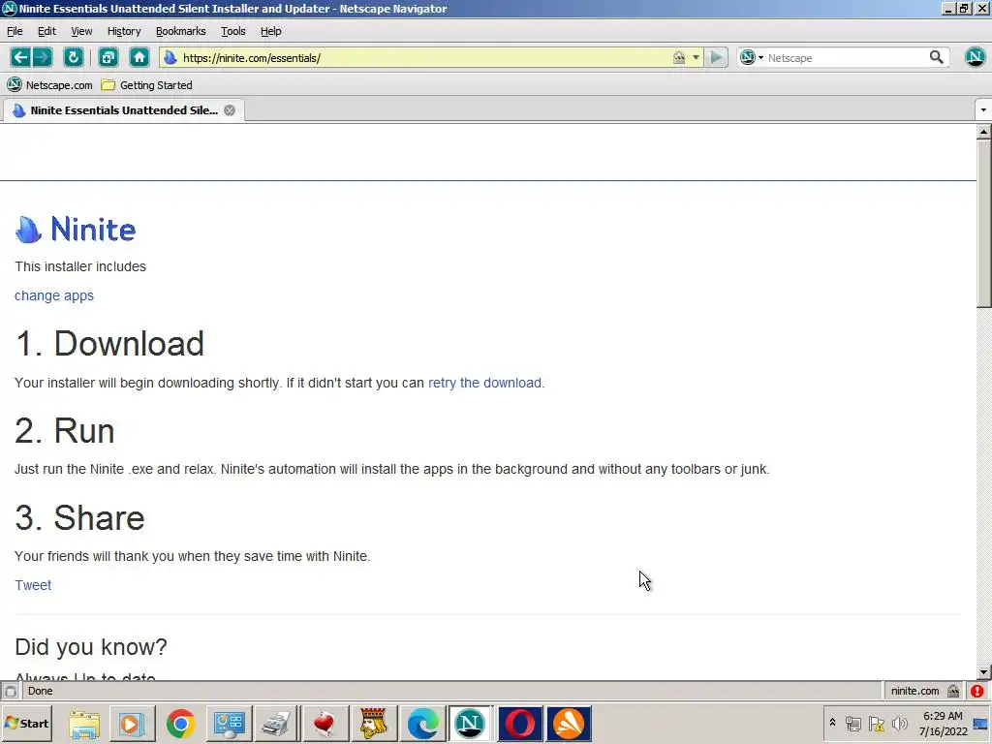Image resolution: width=992 pixels, height=744 pixels.
Task: Open the Control Panel taskbar icon
Action: pos(229,723)
